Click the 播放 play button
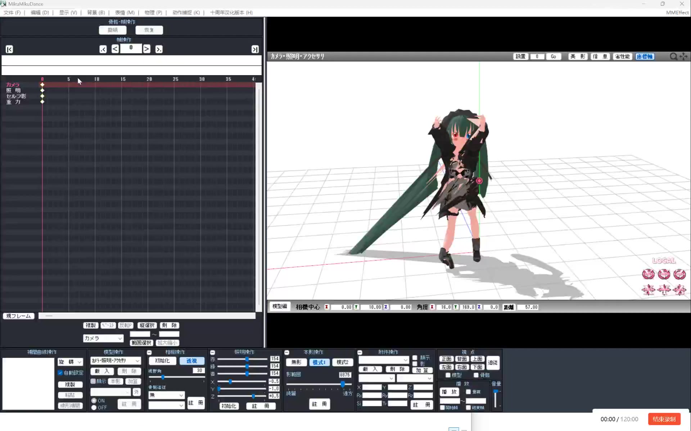The image size is (691, 431). click(449, 392)
